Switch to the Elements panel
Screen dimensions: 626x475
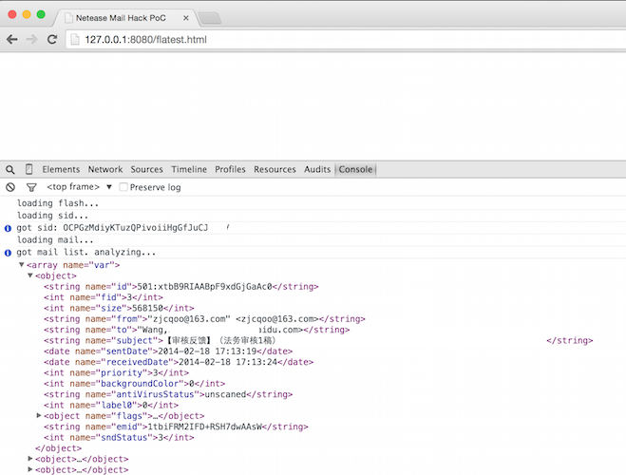coord(61,169)
